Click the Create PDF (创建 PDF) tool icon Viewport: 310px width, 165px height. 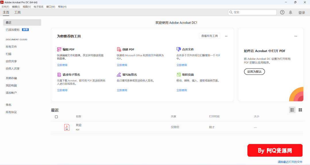tap(119, 49)
